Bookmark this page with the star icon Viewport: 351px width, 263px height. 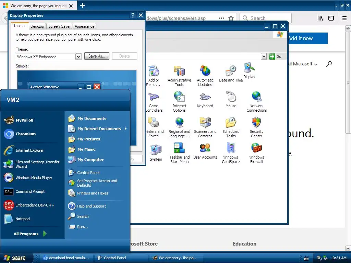[x=231, y=18]
